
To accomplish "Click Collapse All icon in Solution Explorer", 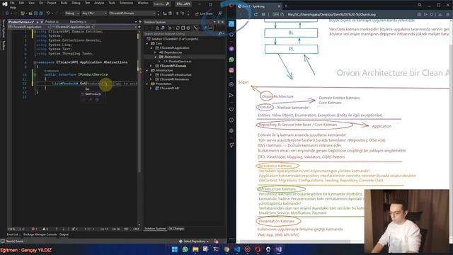I will (183, 28).
